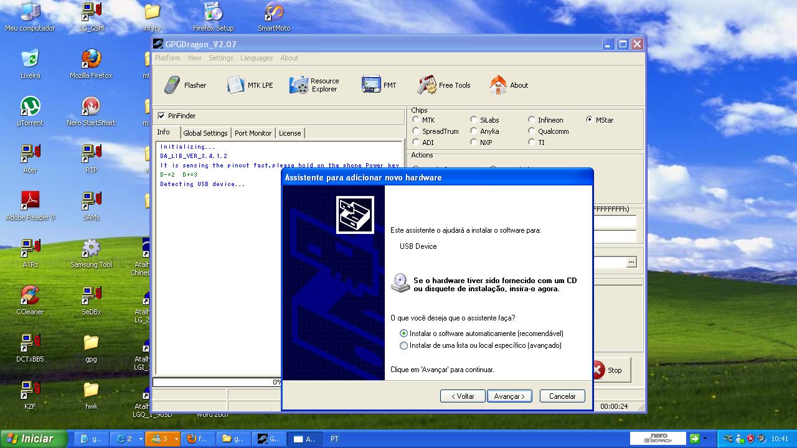
Task: Click Cancelar in hardware wizard
Action: [x=562, y=396]
